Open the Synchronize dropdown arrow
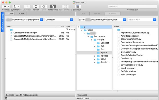159x100 pixels. click(19, 7)
